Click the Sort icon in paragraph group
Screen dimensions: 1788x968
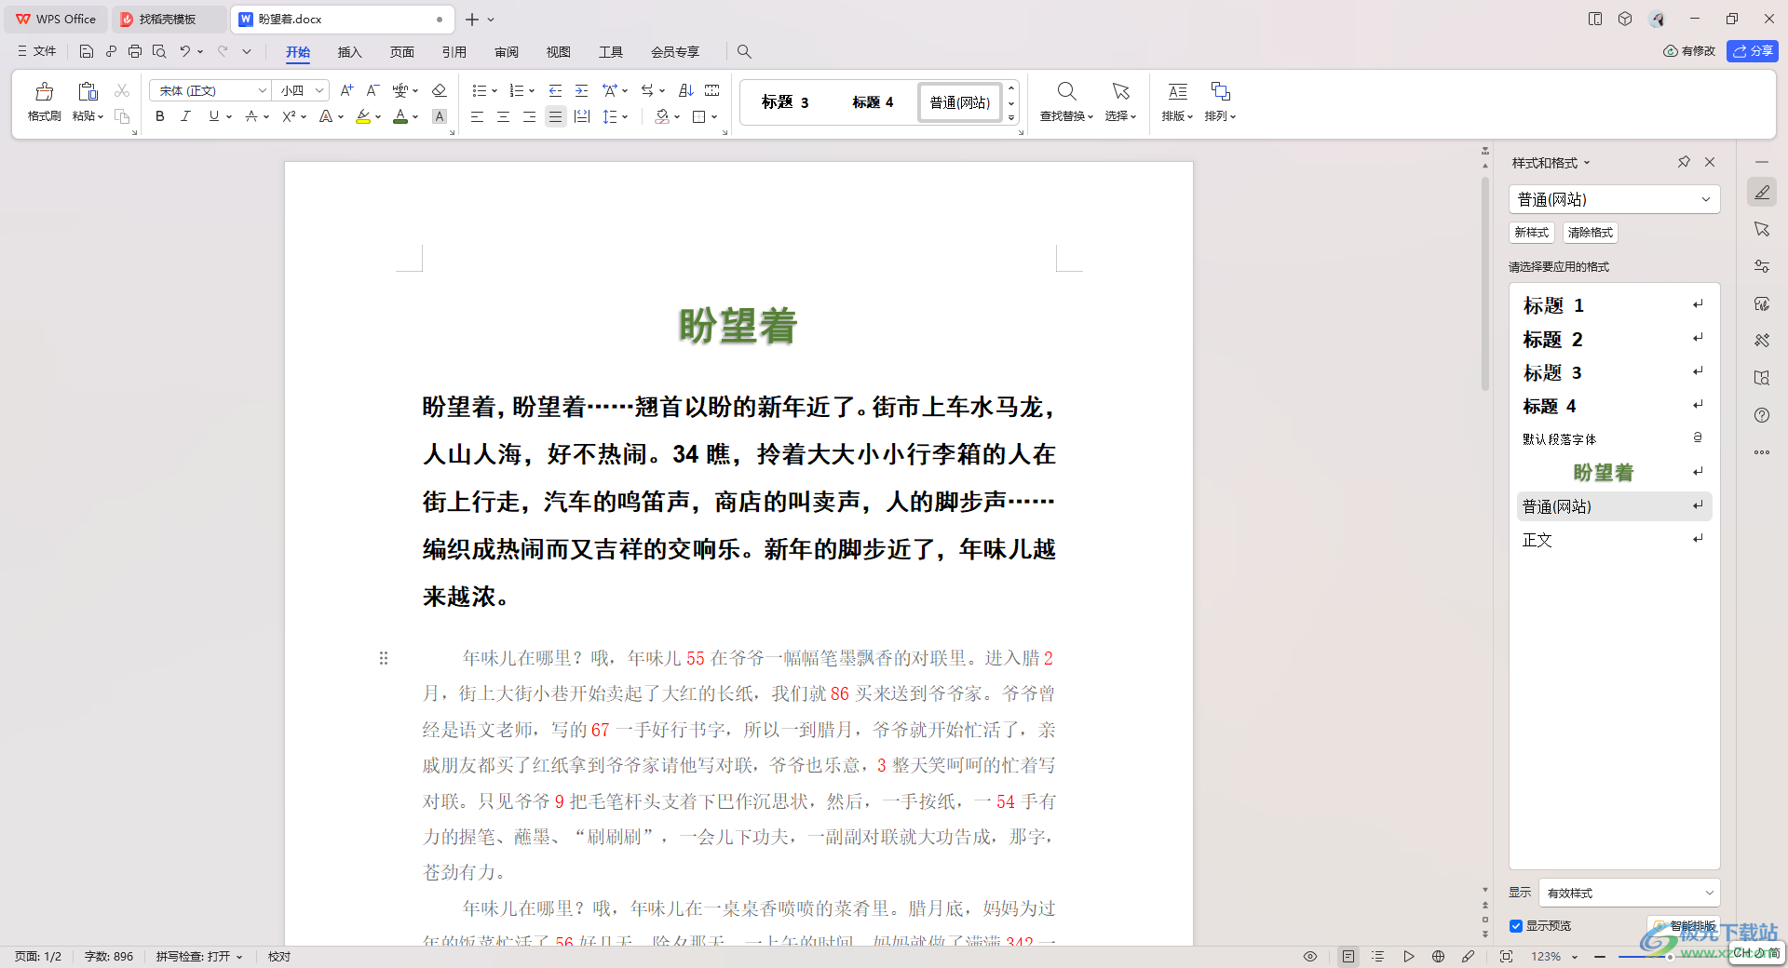[686, 90]
